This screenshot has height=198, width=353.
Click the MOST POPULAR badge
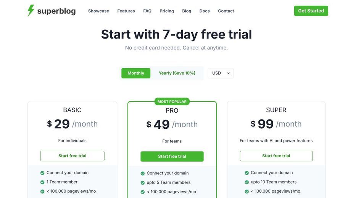click(x=172, y=102)
